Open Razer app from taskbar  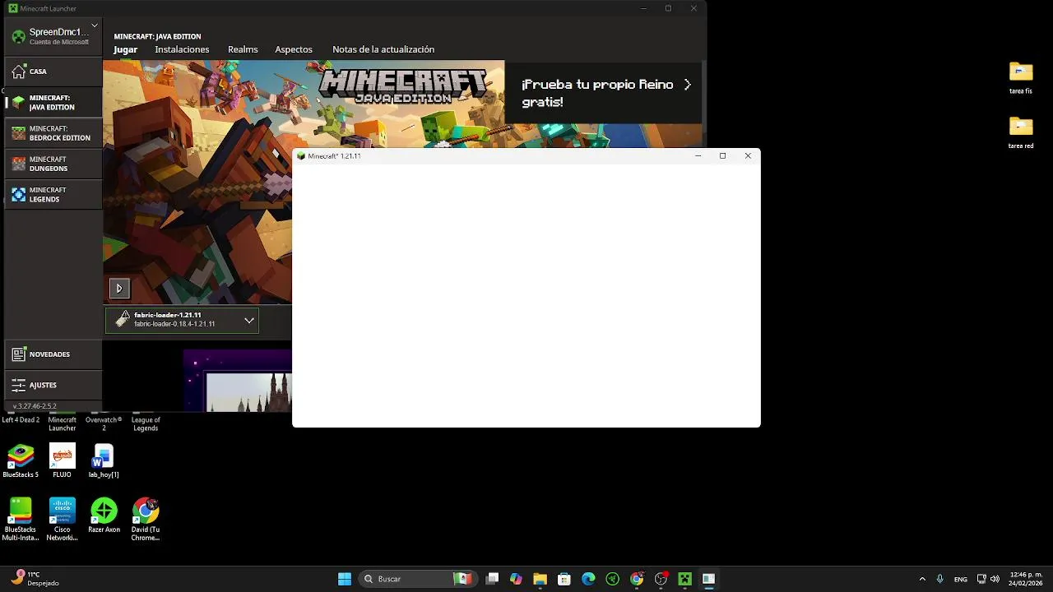(x=613, y=579)
